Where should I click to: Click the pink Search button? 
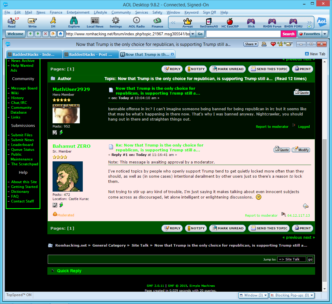pyautogui.click(x=288, y=34)
